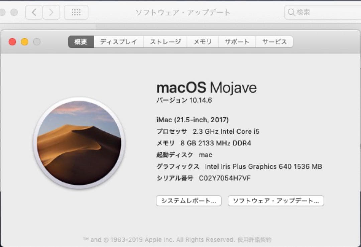Click the serial number C02Y7054H7VF
The image size is (361, 247).
[225, 178]
